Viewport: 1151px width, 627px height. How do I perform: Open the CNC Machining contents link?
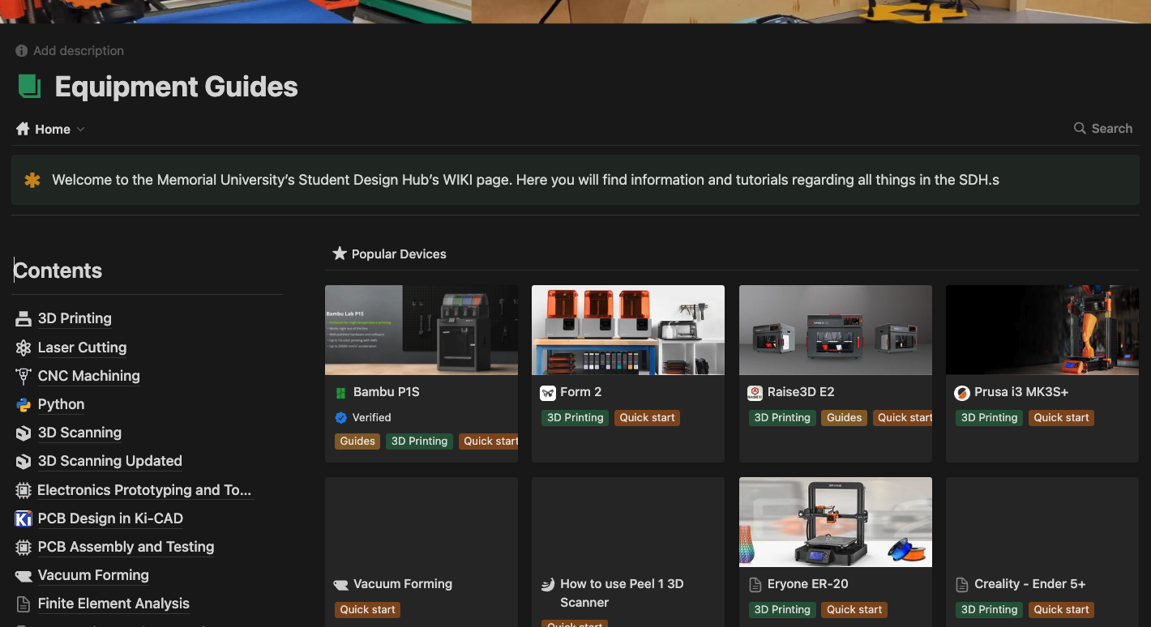(x=89, y=376)
